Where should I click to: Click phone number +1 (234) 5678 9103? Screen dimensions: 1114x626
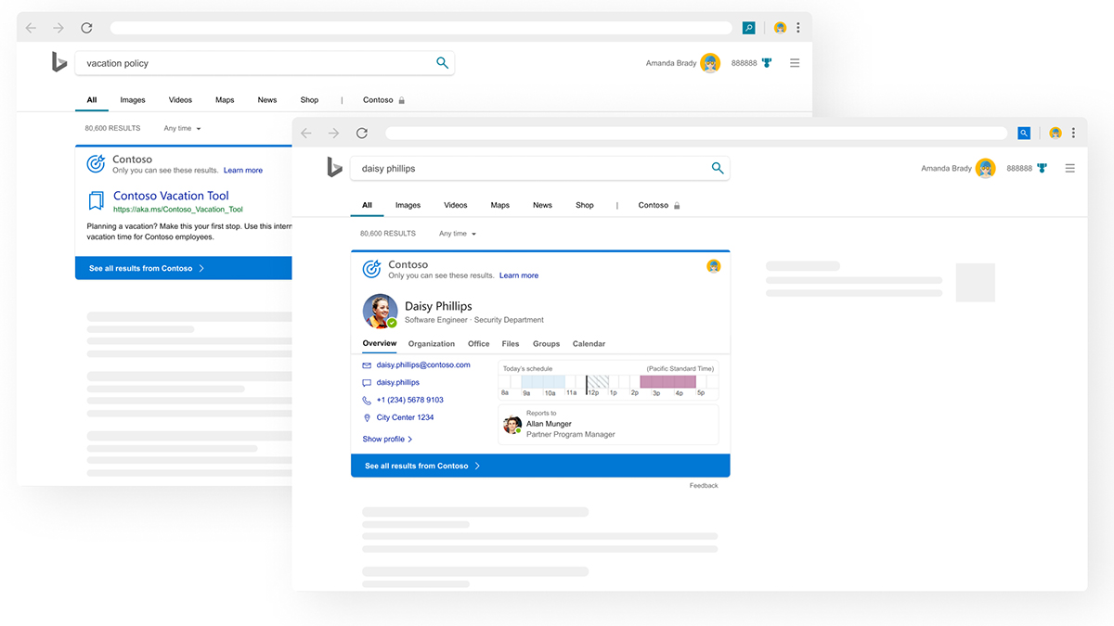point(409,400)
